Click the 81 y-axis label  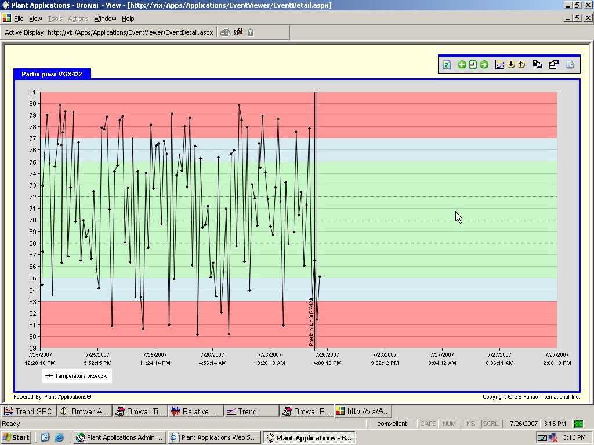tap(32, 92)
